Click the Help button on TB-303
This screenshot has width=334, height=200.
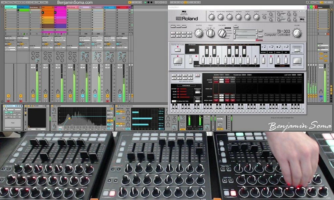coord(178,27)
